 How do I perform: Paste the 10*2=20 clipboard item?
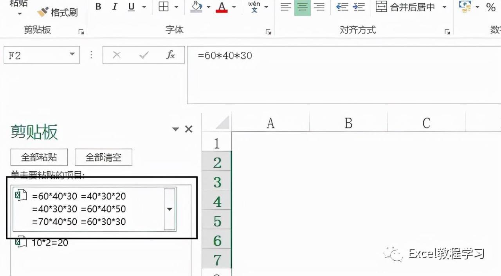pos(50,243)
